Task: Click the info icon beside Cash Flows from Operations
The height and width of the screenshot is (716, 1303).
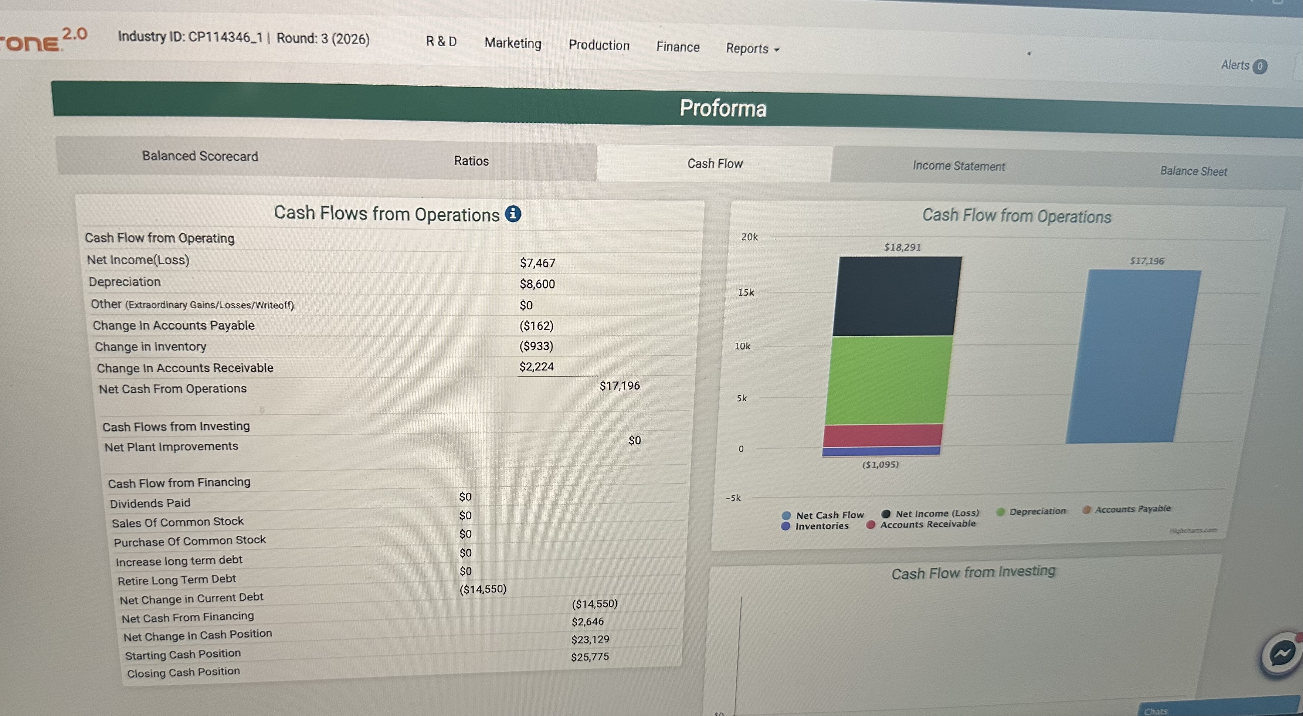Action: pyautogui.click(x=513, y=214)
